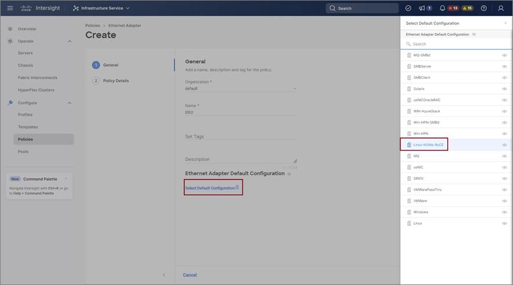Preview WIN-AzureStack with its eye icon
Screen dimensions: 513x285
(x=504, y=111)
